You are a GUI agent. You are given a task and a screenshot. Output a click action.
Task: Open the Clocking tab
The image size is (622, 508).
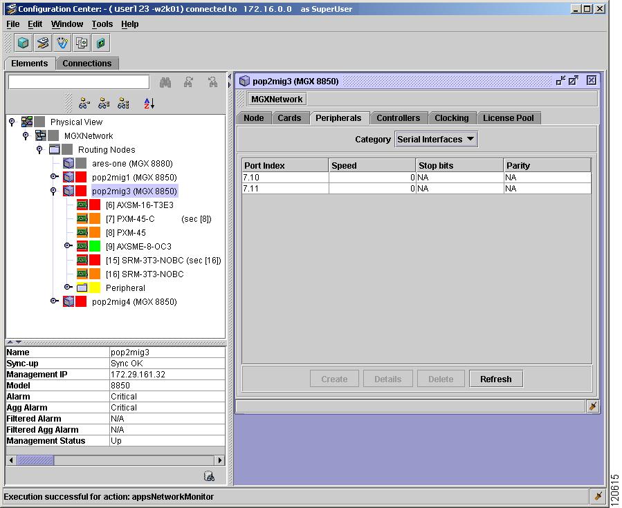click(451, 118)
